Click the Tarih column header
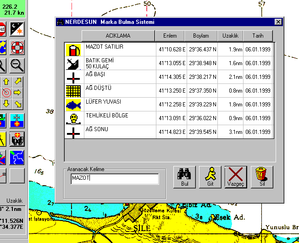 (x=257, y=36)
